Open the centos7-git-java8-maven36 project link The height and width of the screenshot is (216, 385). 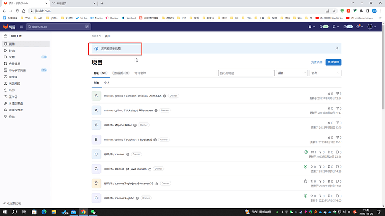click(129, 183)
